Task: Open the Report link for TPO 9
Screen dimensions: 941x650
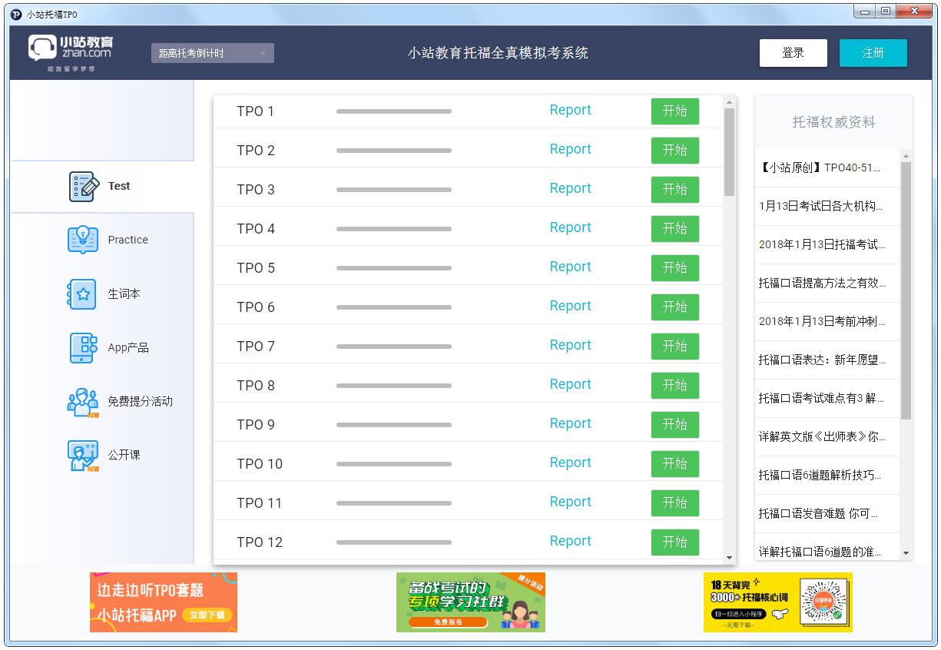Action: (x=571, y=423)
